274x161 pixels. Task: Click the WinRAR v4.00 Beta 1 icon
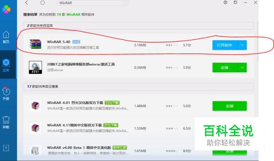point(35,150)
